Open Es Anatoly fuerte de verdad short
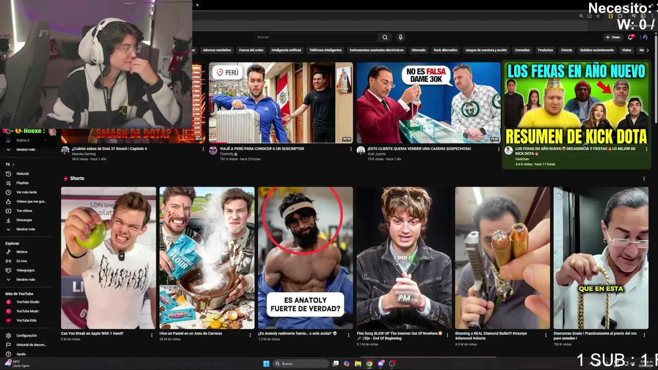 (305, 258)
